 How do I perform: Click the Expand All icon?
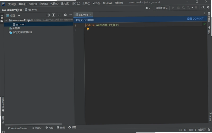53,15
